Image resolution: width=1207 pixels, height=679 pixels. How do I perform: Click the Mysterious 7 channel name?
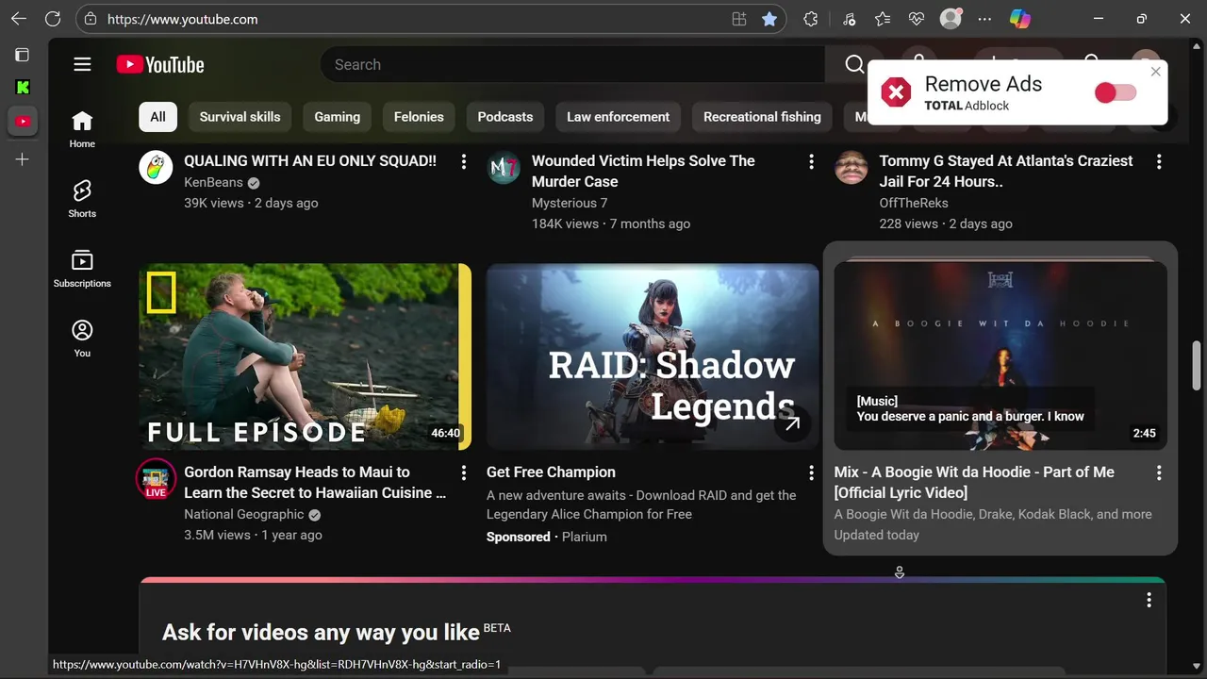[570, 203]
